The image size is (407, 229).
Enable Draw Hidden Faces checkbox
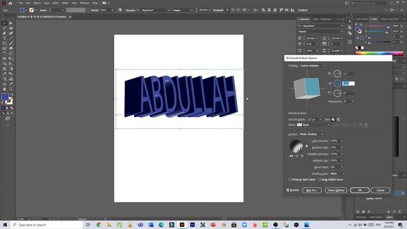(319, 179)
